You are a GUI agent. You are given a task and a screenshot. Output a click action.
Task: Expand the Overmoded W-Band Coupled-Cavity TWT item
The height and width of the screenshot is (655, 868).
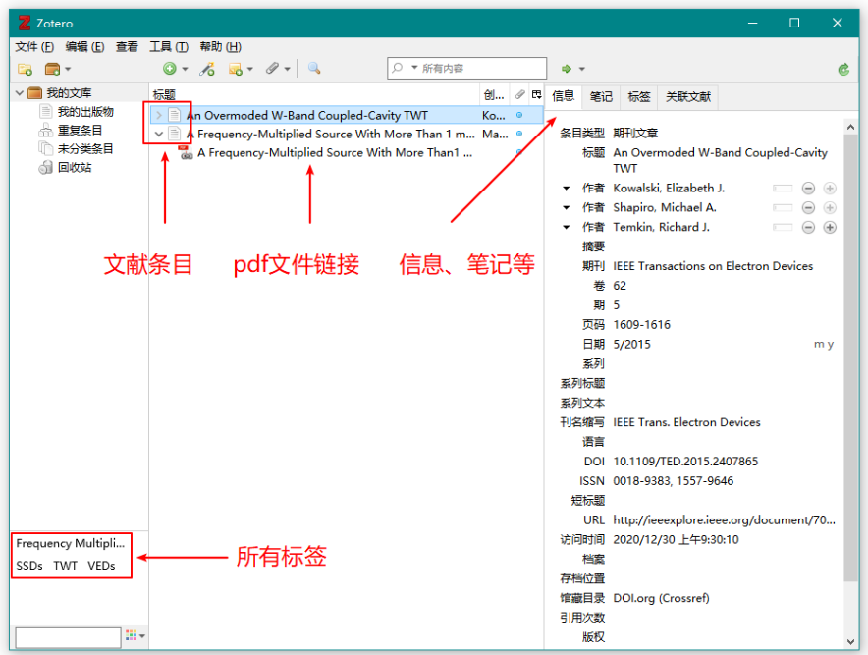(x=159, y=115)
